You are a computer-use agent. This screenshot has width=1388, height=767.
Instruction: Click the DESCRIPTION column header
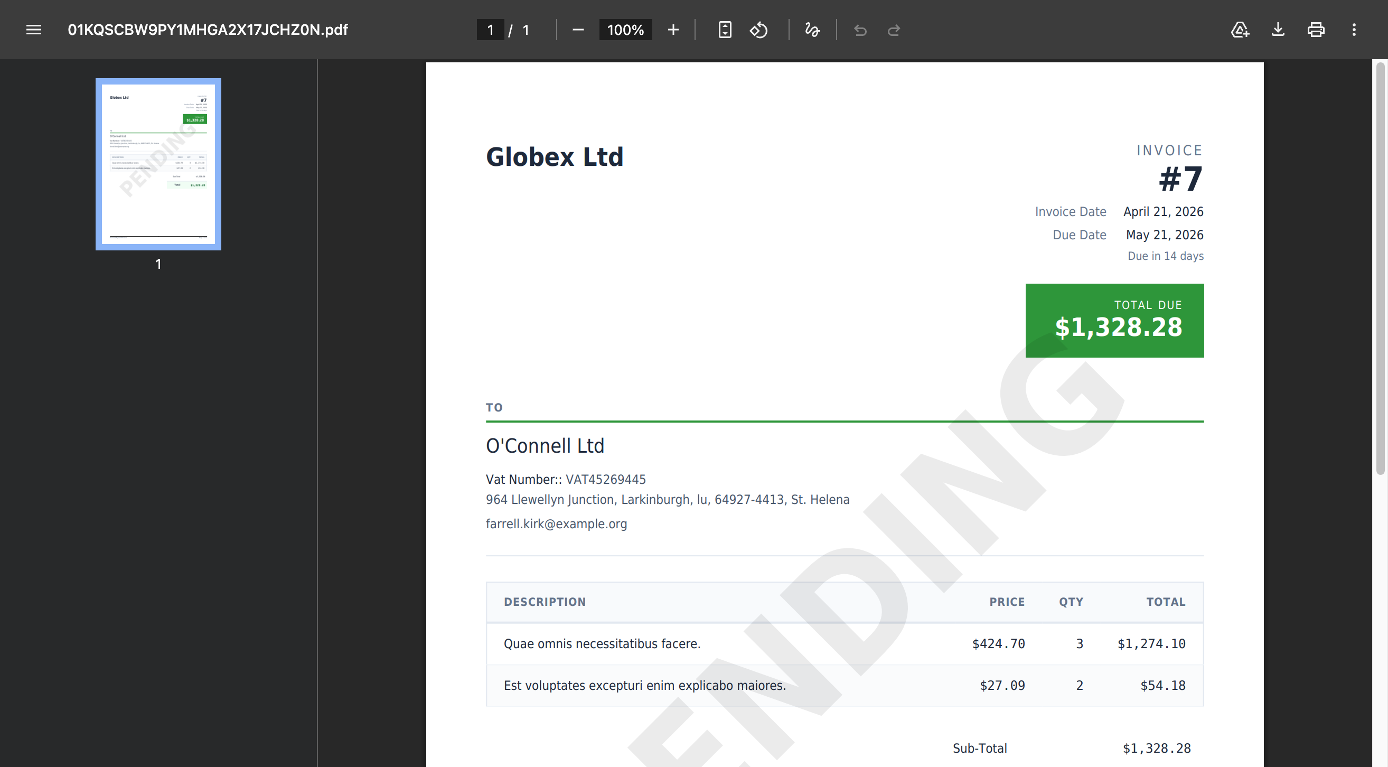(545, 602)
